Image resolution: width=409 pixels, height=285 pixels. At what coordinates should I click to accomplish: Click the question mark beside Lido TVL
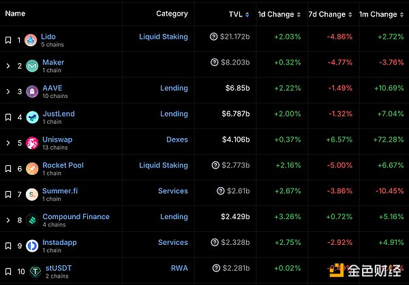coord(215,37)
